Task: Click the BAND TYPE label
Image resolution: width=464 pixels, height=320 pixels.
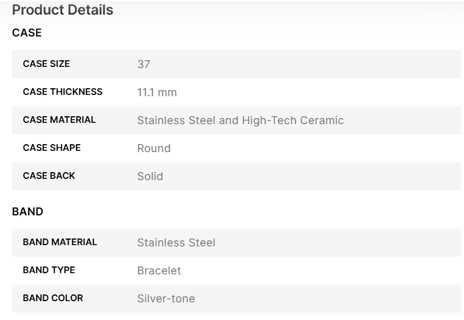Action: [49, 270]
